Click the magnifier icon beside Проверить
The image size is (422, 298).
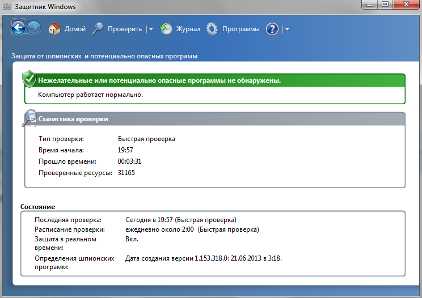[98, 29]
